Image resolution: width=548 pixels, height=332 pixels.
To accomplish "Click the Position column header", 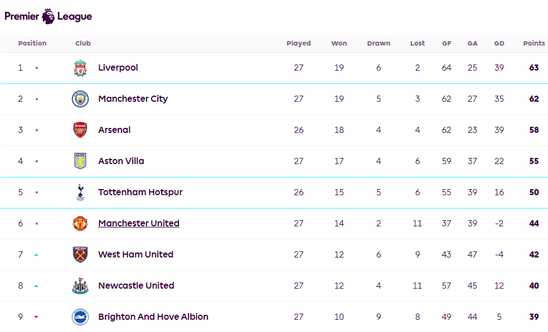I will tap(32, 43).
